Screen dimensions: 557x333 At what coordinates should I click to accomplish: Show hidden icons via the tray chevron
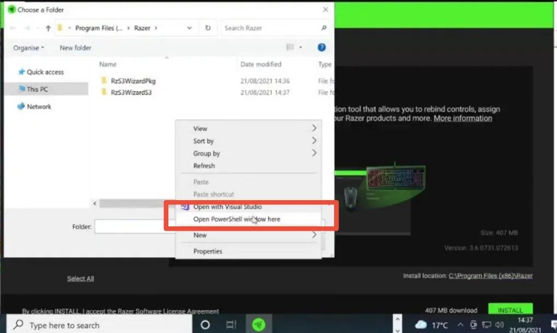[x=461, y=324]
